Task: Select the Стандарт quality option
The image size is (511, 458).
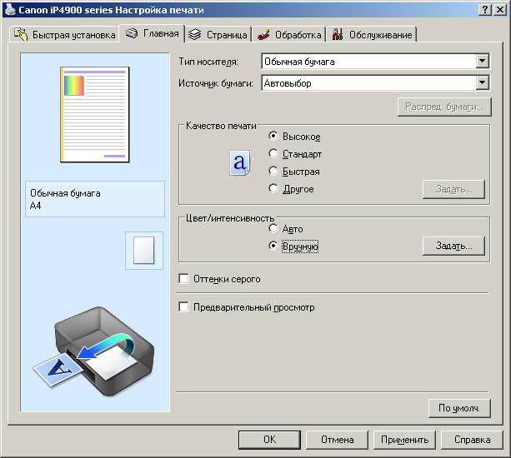Action: point(273,153)
